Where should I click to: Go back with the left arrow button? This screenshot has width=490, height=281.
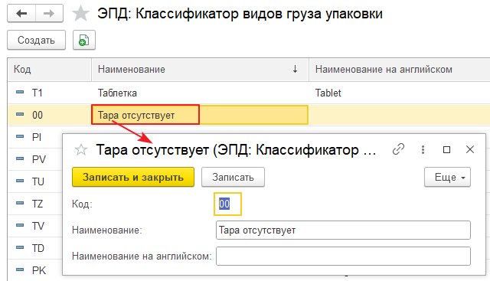pyautogui.click(x=21, y=14)
